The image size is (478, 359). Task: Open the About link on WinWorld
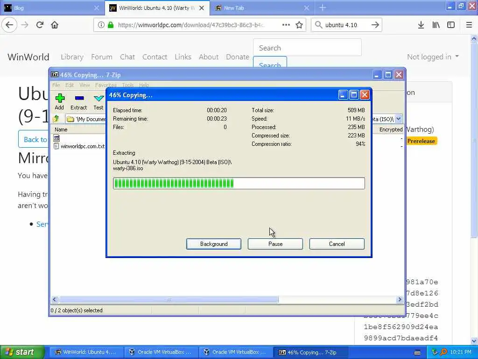pyautogui.click(x=209, y=57)
